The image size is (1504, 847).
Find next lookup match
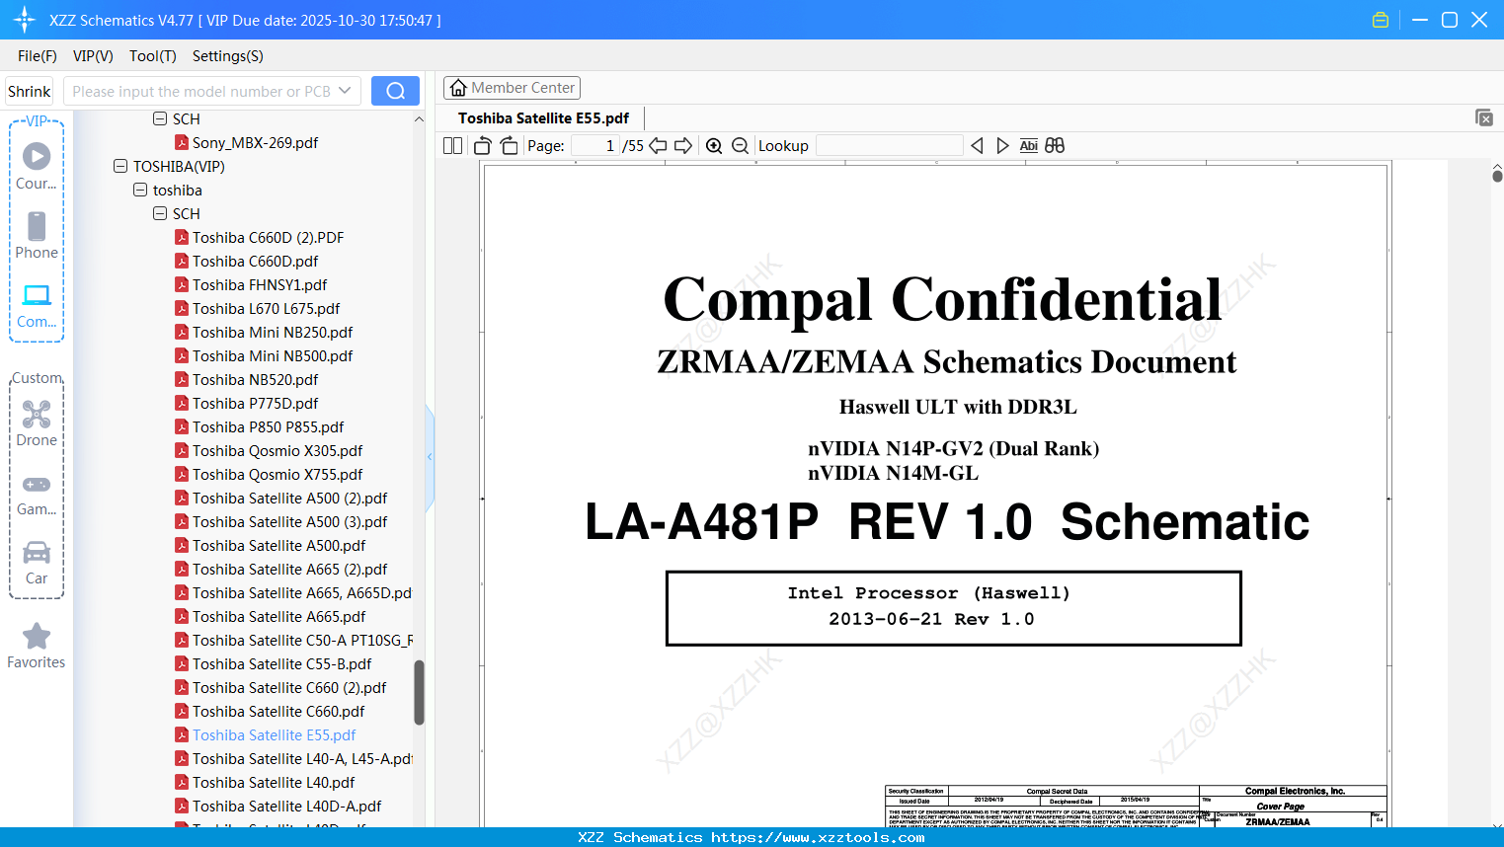tap(1002, 146)
